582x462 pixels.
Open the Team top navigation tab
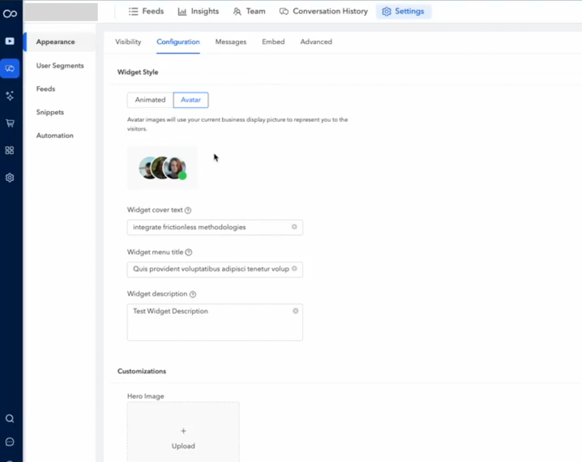tap(249, 12)
